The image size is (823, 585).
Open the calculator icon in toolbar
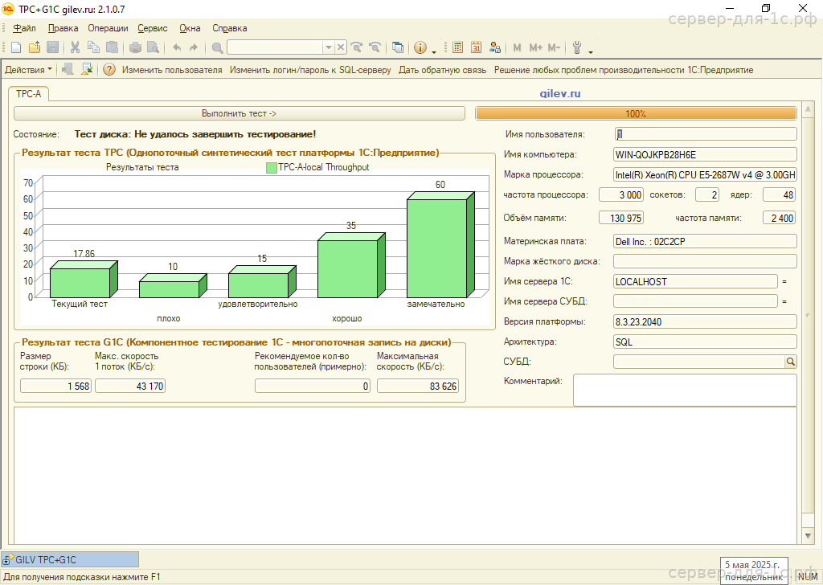[458, 47]
